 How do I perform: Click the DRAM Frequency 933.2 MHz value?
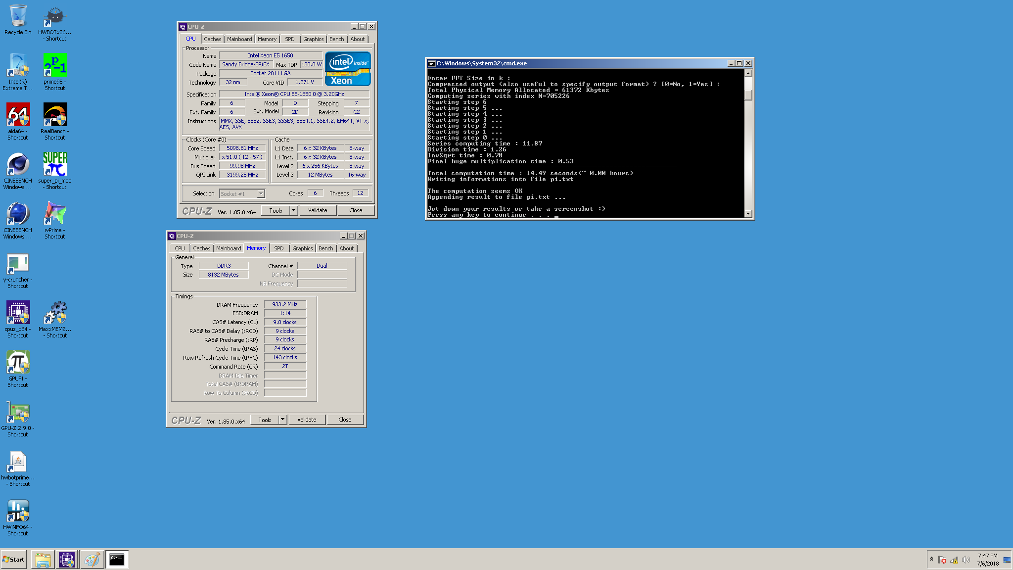click(x=285, y=304)
